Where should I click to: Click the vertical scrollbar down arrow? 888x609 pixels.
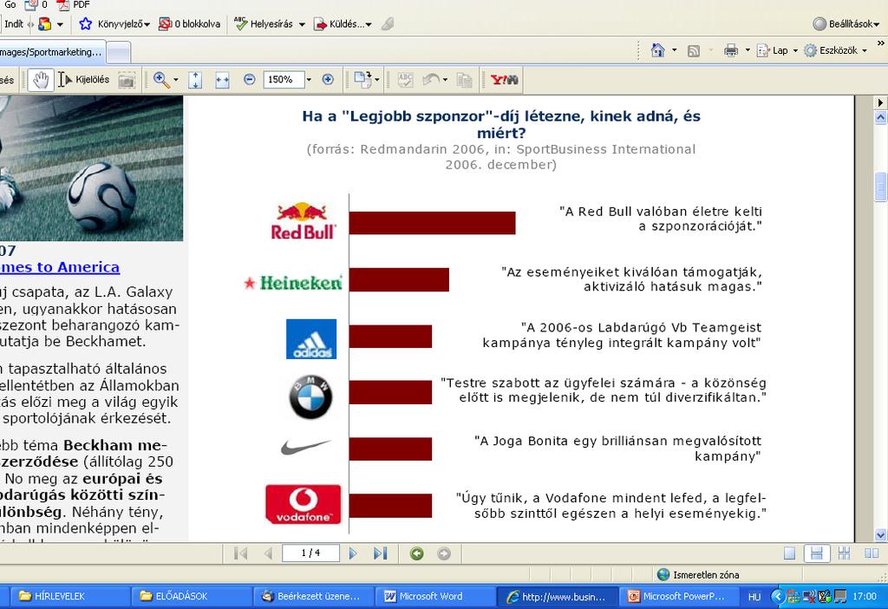tap(880, 534)
